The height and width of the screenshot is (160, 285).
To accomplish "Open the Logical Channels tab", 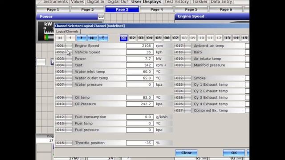I will click(x=67, y=32).
